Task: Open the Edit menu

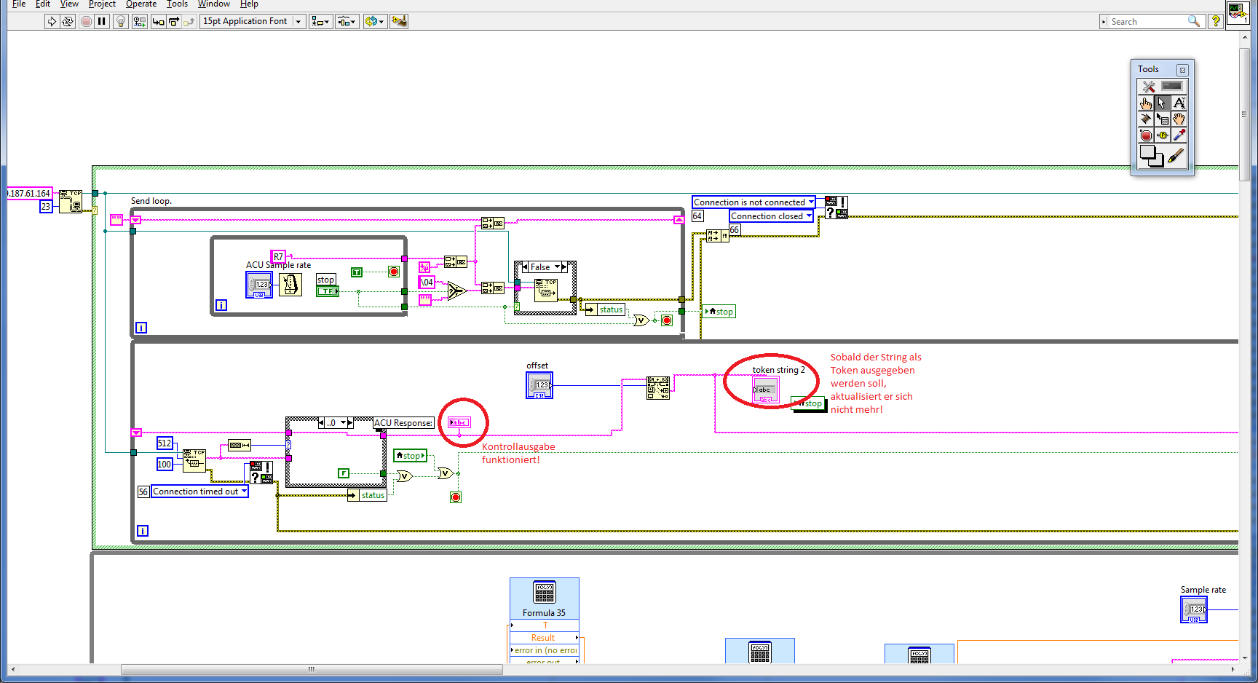Action: [43, 4]
